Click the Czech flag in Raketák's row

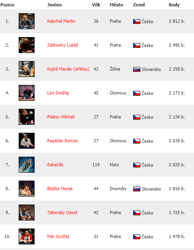click(137, 165)
